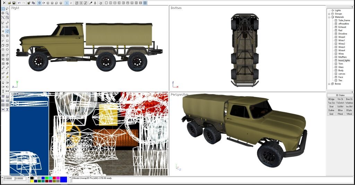The height and width of the screenshot is (185, 355).
Task: Click the save floppy disk icon
Action: coord(14,3)
